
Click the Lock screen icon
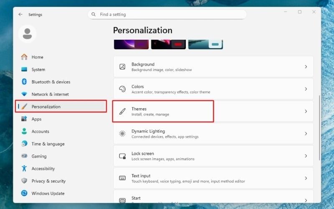(x=122, y=156)
